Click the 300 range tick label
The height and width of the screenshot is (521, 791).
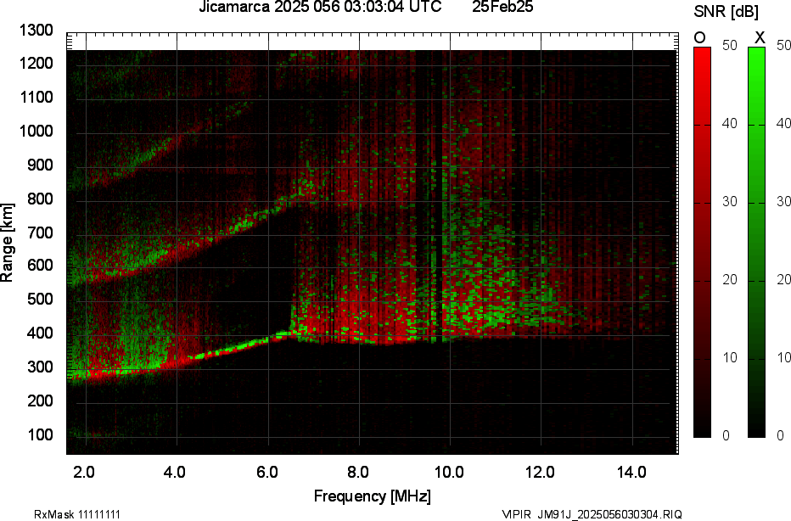coord(39,367)
